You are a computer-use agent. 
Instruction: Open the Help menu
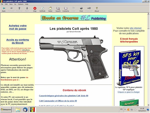point(26,4)
